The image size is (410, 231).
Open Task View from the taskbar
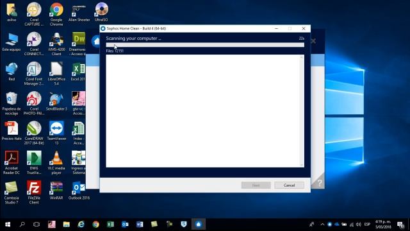[37, 224]
